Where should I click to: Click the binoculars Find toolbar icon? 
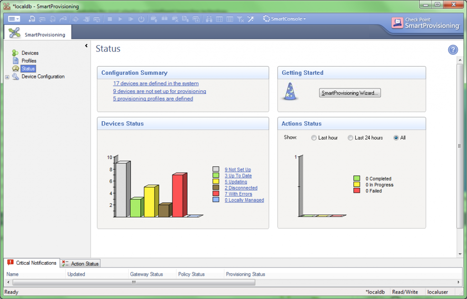pyautogui.click(x=209, y=19)
